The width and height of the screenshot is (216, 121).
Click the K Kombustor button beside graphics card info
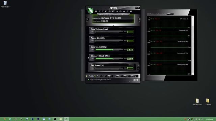click(x=87, y=19)
